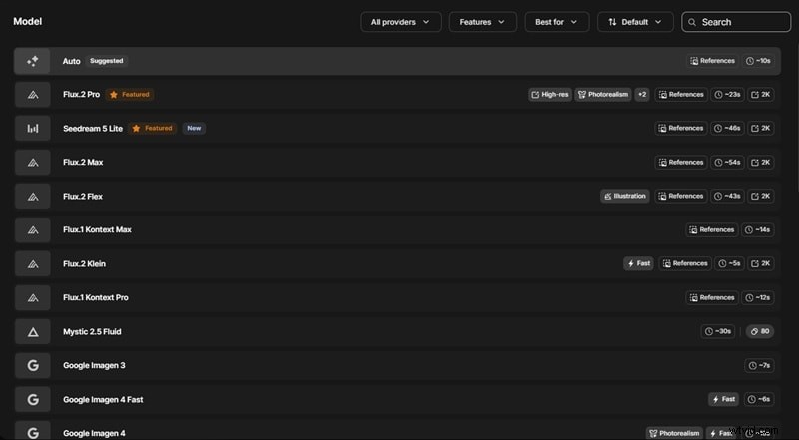
Task: Focus the Search input field
Action: (x=739, y=22)
